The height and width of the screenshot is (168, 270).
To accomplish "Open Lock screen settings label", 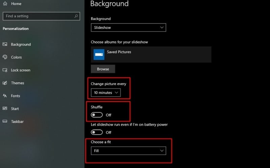I will [x=21, y=70].
